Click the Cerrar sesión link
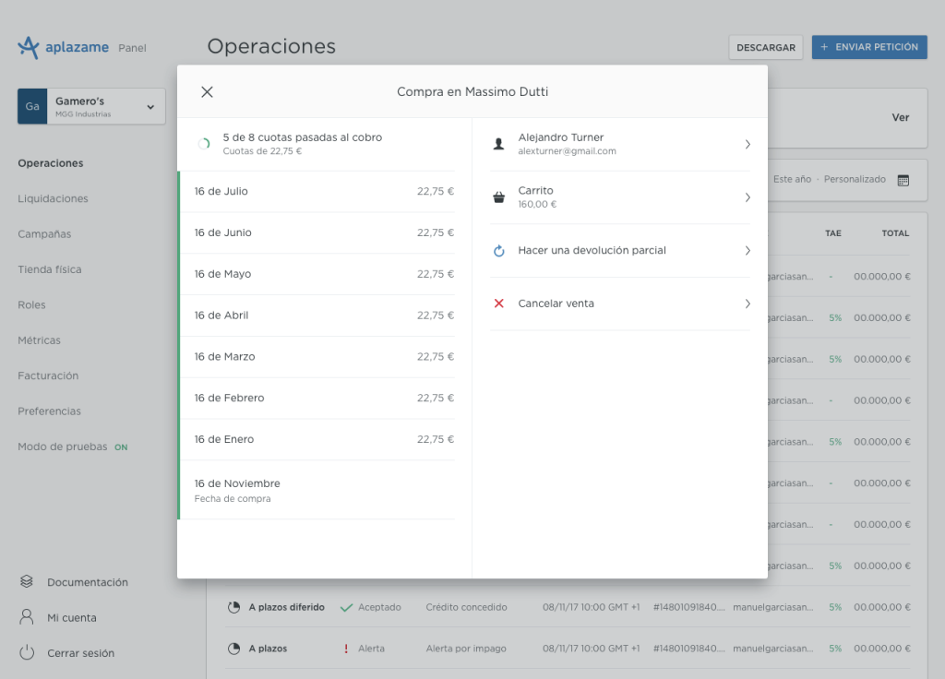The image size is (945, 679). point(81,653)
